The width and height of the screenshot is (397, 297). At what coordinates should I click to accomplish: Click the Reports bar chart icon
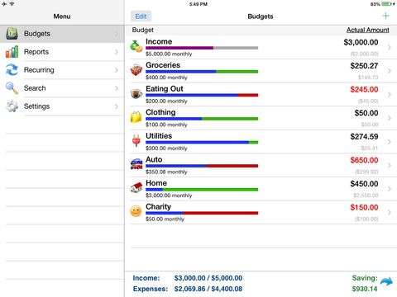coord(12,52)
